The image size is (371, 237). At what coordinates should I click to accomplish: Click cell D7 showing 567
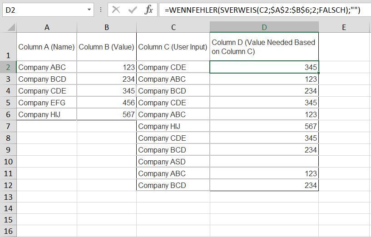264,126
